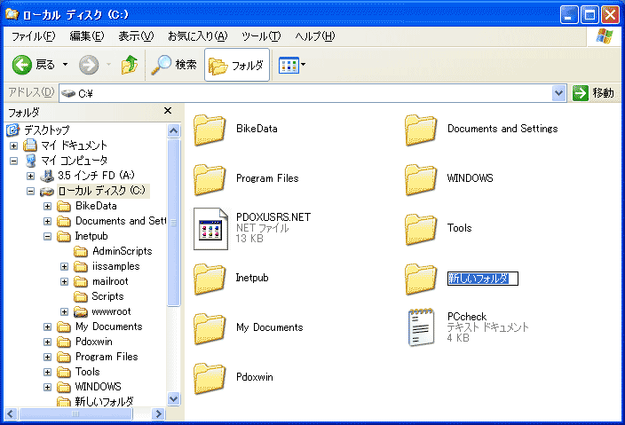625x425 pixels.
Task: Expand Program Files node in folder tree
Action: pyautogui.click(x=47, y=357)
